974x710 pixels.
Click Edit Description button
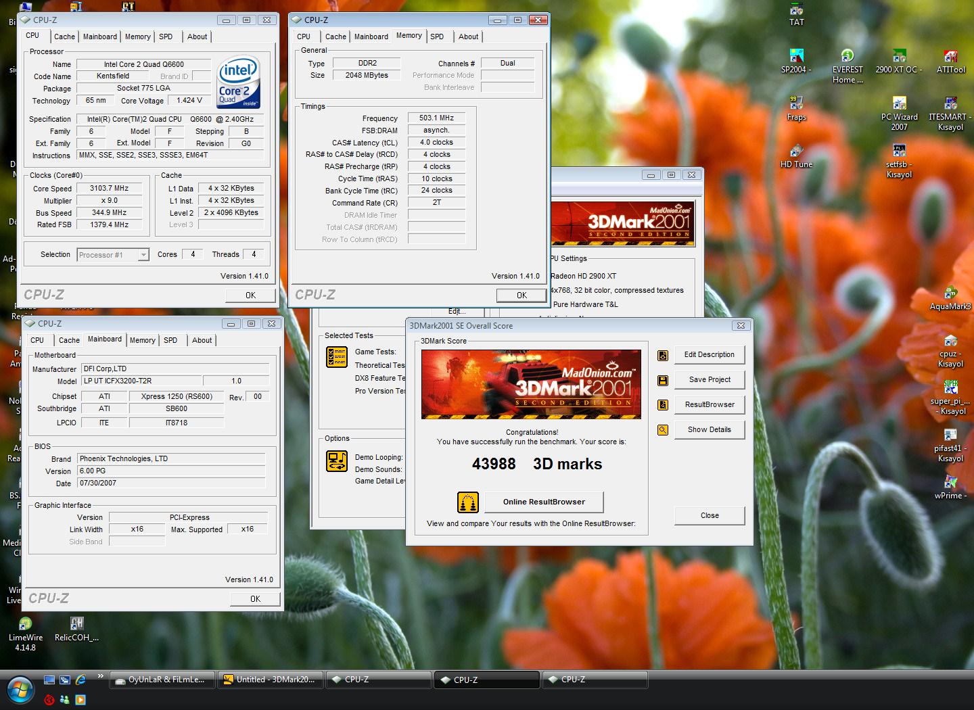[x=709, y=354]
